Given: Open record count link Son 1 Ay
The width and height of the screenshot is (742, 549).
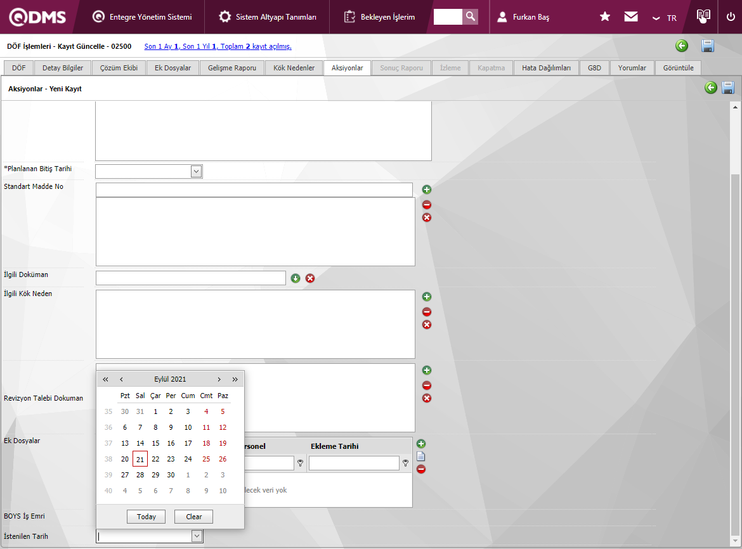Looking at the screenshot, I should pos(218,46).
